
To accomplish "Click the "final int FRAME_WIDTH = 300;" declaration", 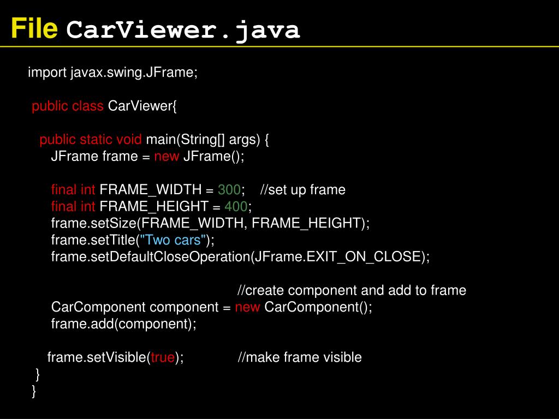I will pos(148,189).
